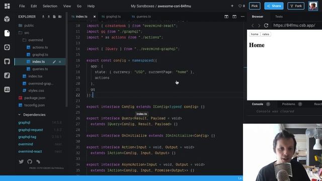This screenshot has width=322, height=181.
Task: Rename index.ts using pencil icon
Action: click(x=54, y=62)
